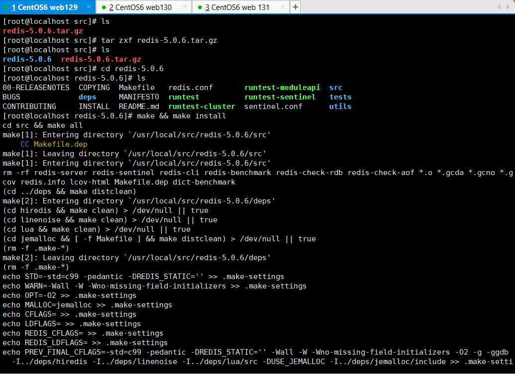Click the blue redis-5.0.6 directory name
Image resolution: width=515 pixels, height=374 pixels.
click(27, 59)
